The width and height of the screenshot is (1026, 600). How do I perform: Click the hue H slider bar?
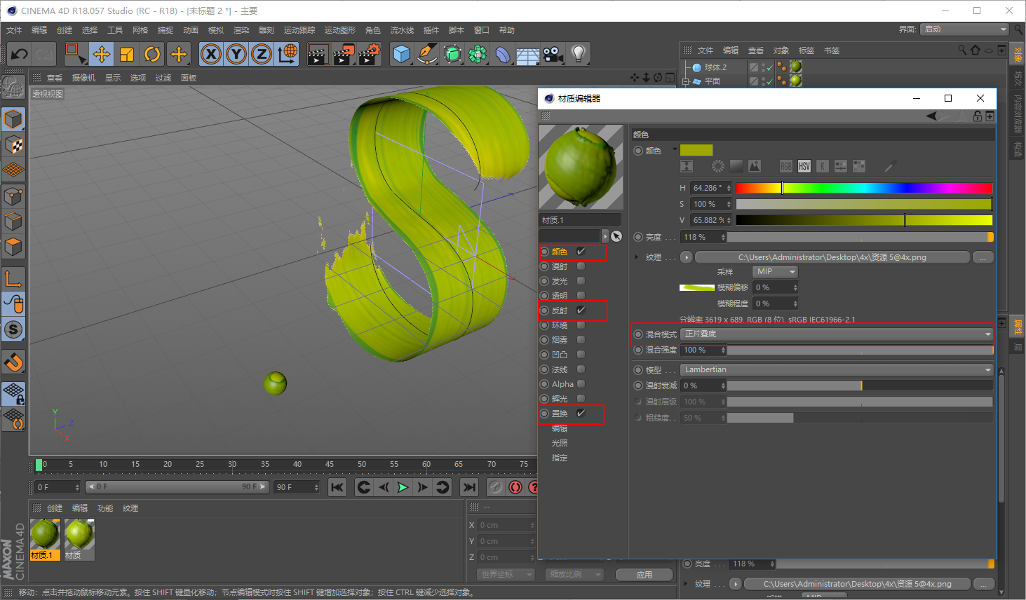click(864, 188)
